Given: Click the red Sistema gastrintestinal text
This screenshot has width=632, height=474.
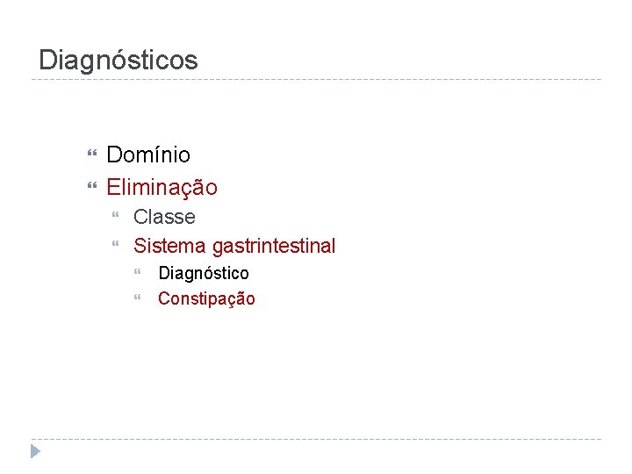Looking at the screenshot, I should [233, 246].
